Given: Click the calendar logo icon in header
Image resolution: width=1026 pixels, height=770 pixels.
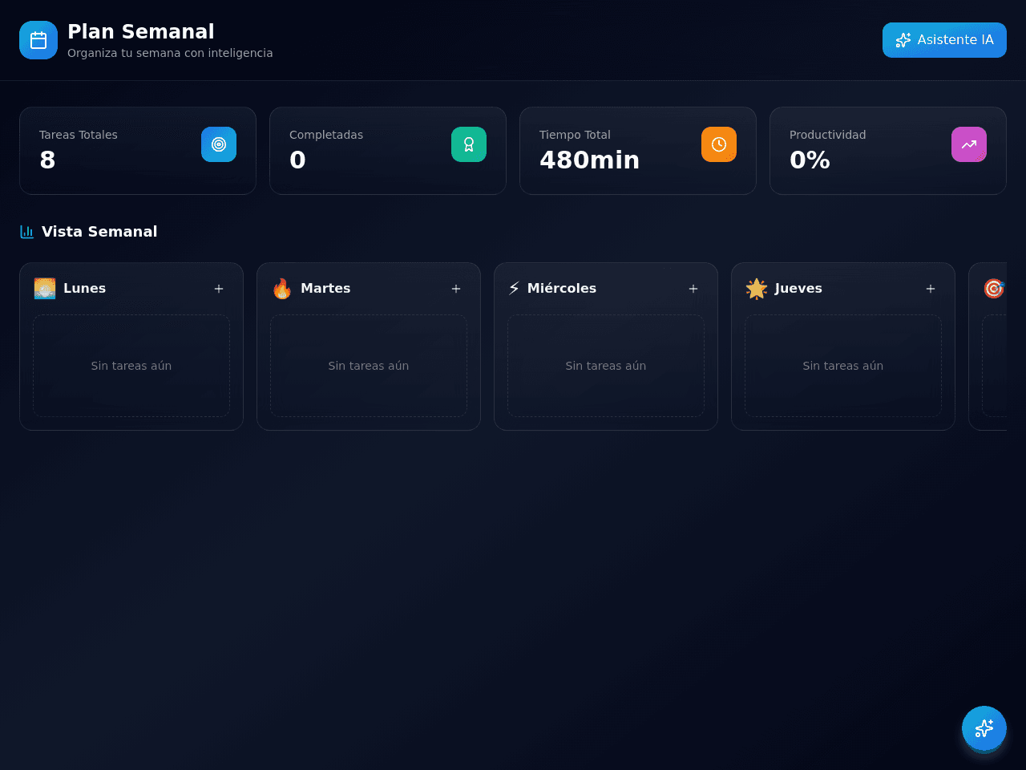Looking at the screenshot, I should (38, 40).
